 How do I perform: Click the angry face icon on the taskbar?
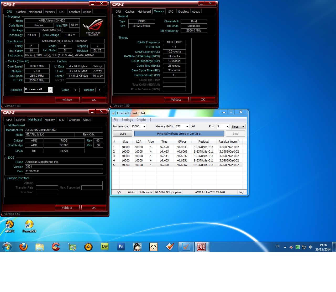(x=154, y=247)
